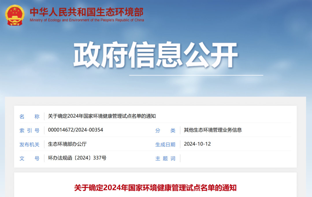Select document number 环办法规函〔2024〕337号
Viewport: 312px width, 197px height.
coord(77,158)
